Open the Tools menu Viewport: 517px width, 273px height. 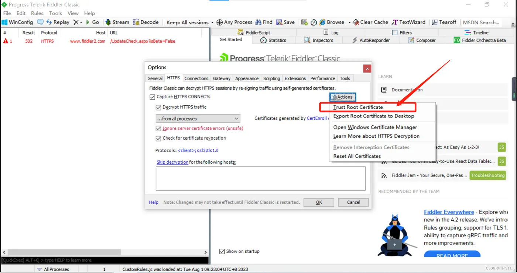[x=55, y=13]
